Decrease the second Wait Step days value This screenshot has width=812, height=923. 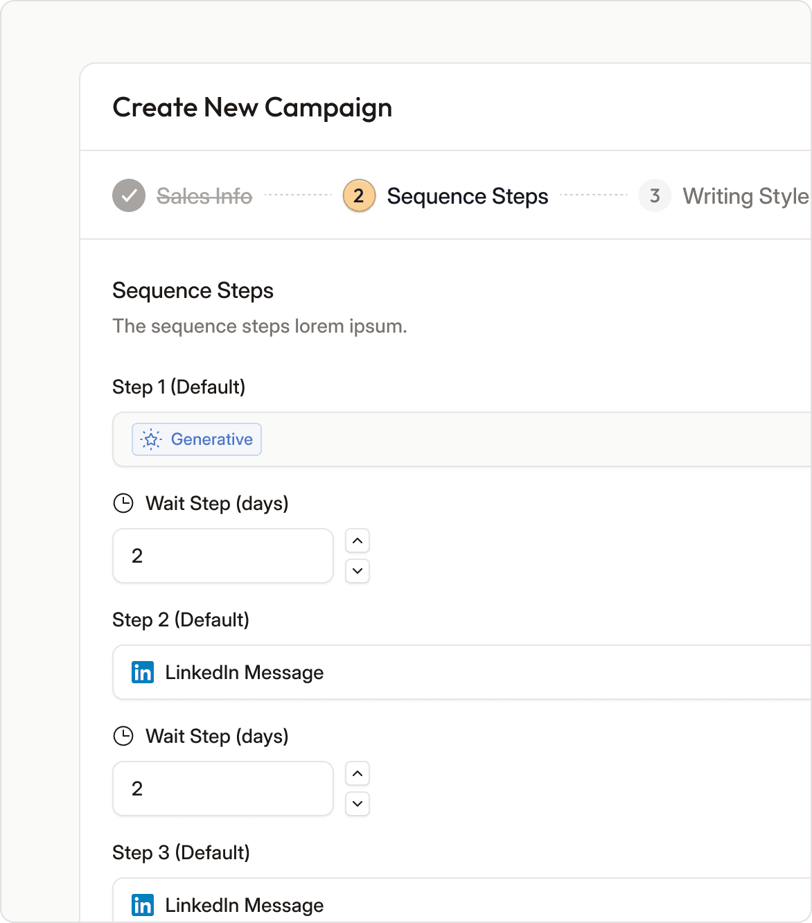(358, 804)
